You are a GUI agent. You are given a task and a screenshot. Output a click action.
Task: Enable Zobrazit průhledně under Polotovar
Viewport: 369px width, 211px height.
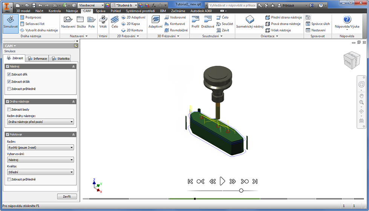9,179
